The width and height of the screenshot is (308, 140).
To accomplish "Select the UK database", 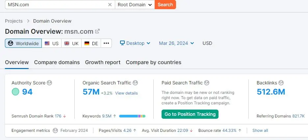I will pos(71,43).
